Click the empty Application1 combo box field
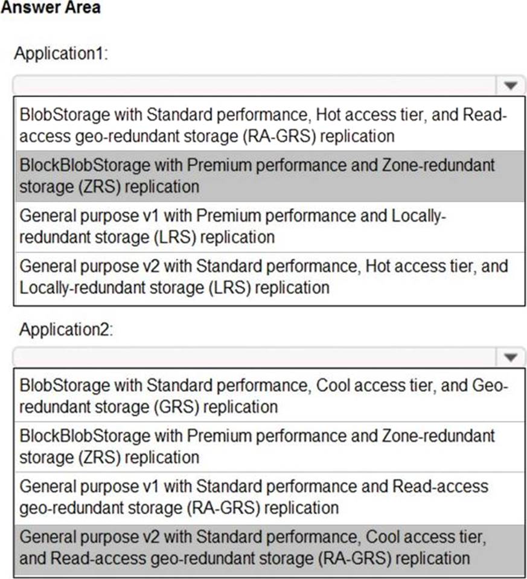The height and width of the screenshot is (579, 527). (254, 86)
